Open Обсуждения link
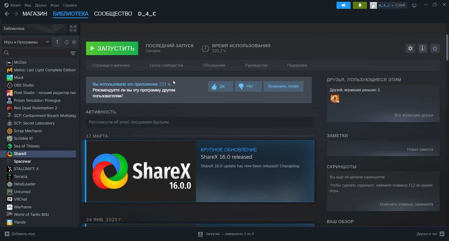This screenshot has width=449, height=241. point(214,65)
